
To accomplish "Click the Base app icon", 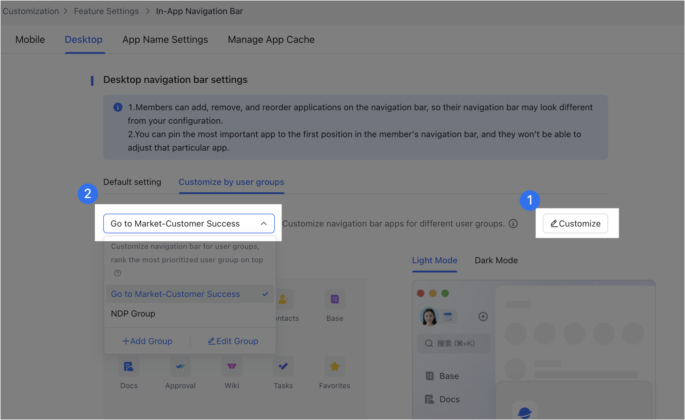I will pyautogui.click(x=335, y=299).
